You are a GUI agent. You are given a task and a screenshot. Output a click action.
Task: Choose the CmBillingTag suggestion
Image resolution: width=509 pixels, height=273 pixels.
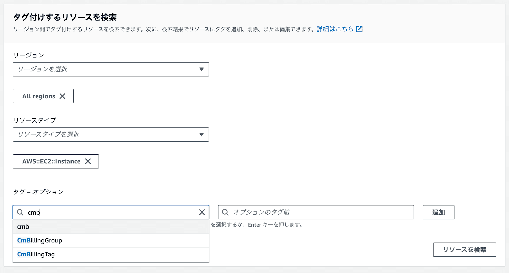pyautogui.click(x=111, y=254)
